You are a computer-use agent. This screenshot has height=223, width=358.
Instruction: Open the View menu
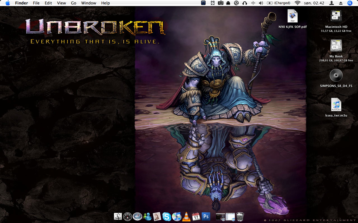coord(61,3)
